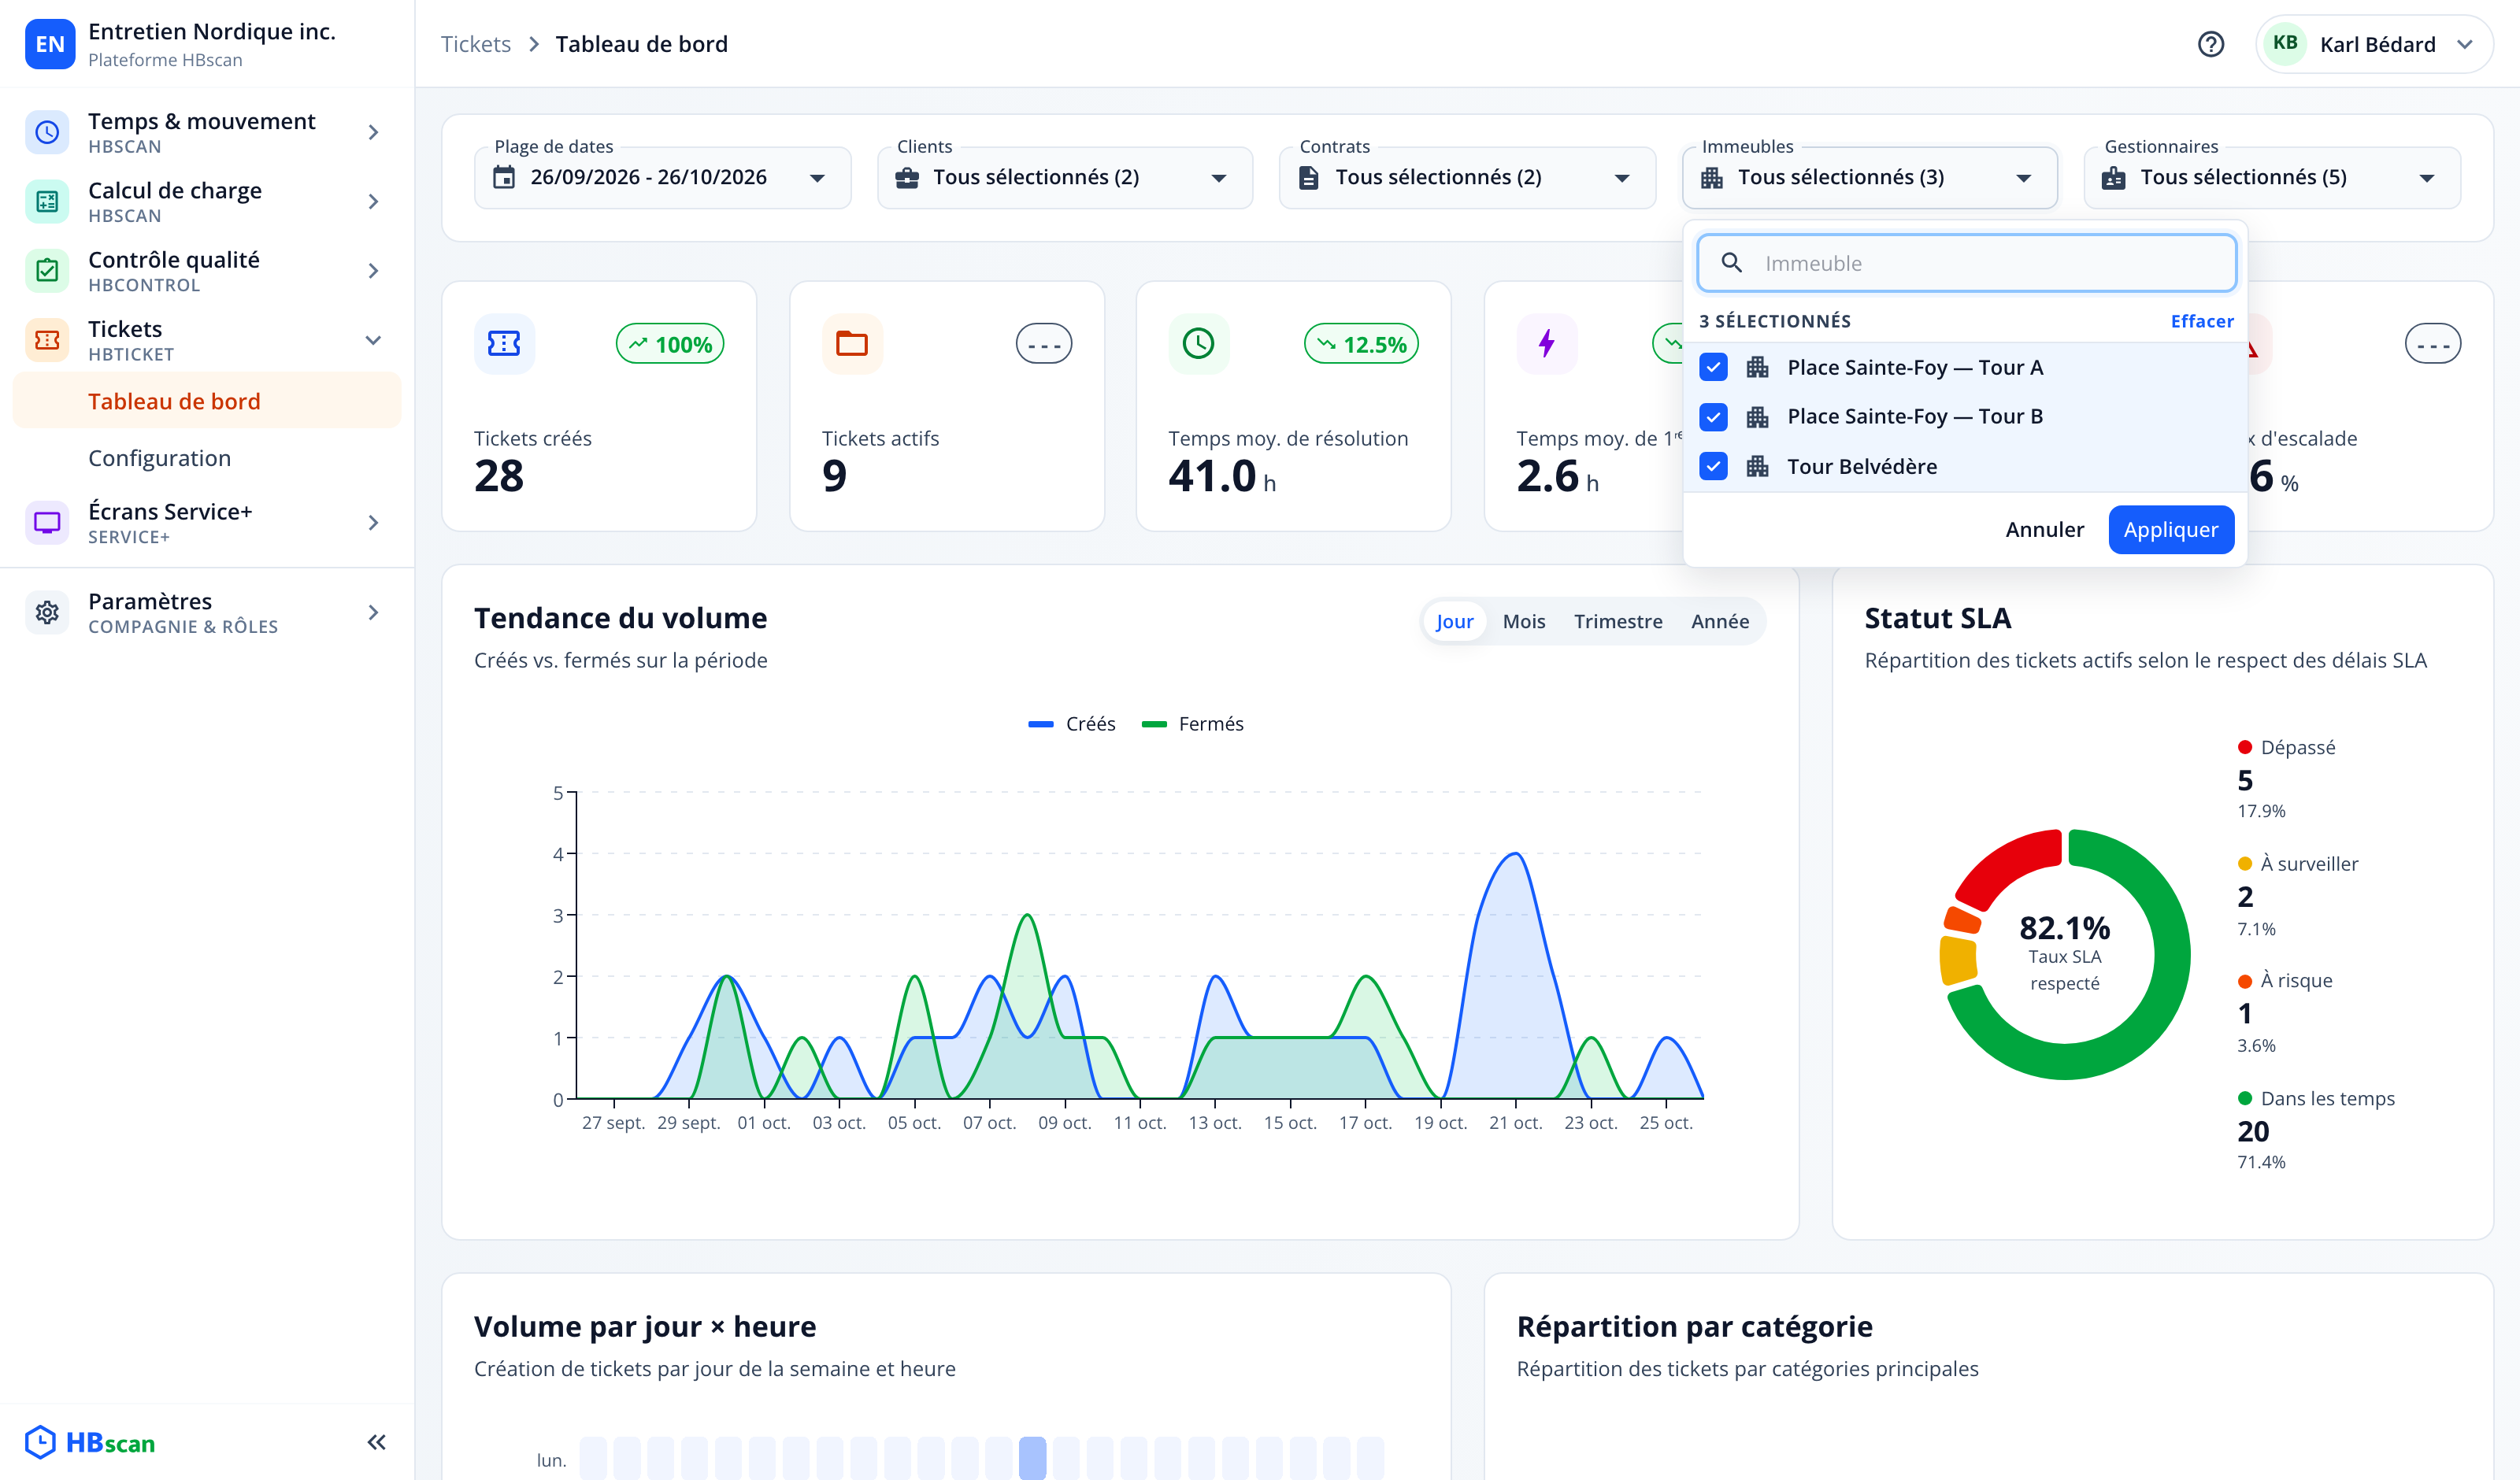The image size is (2520, 1480).
Task: Open the Plage de dates dropdown
Action: point(662,177)
